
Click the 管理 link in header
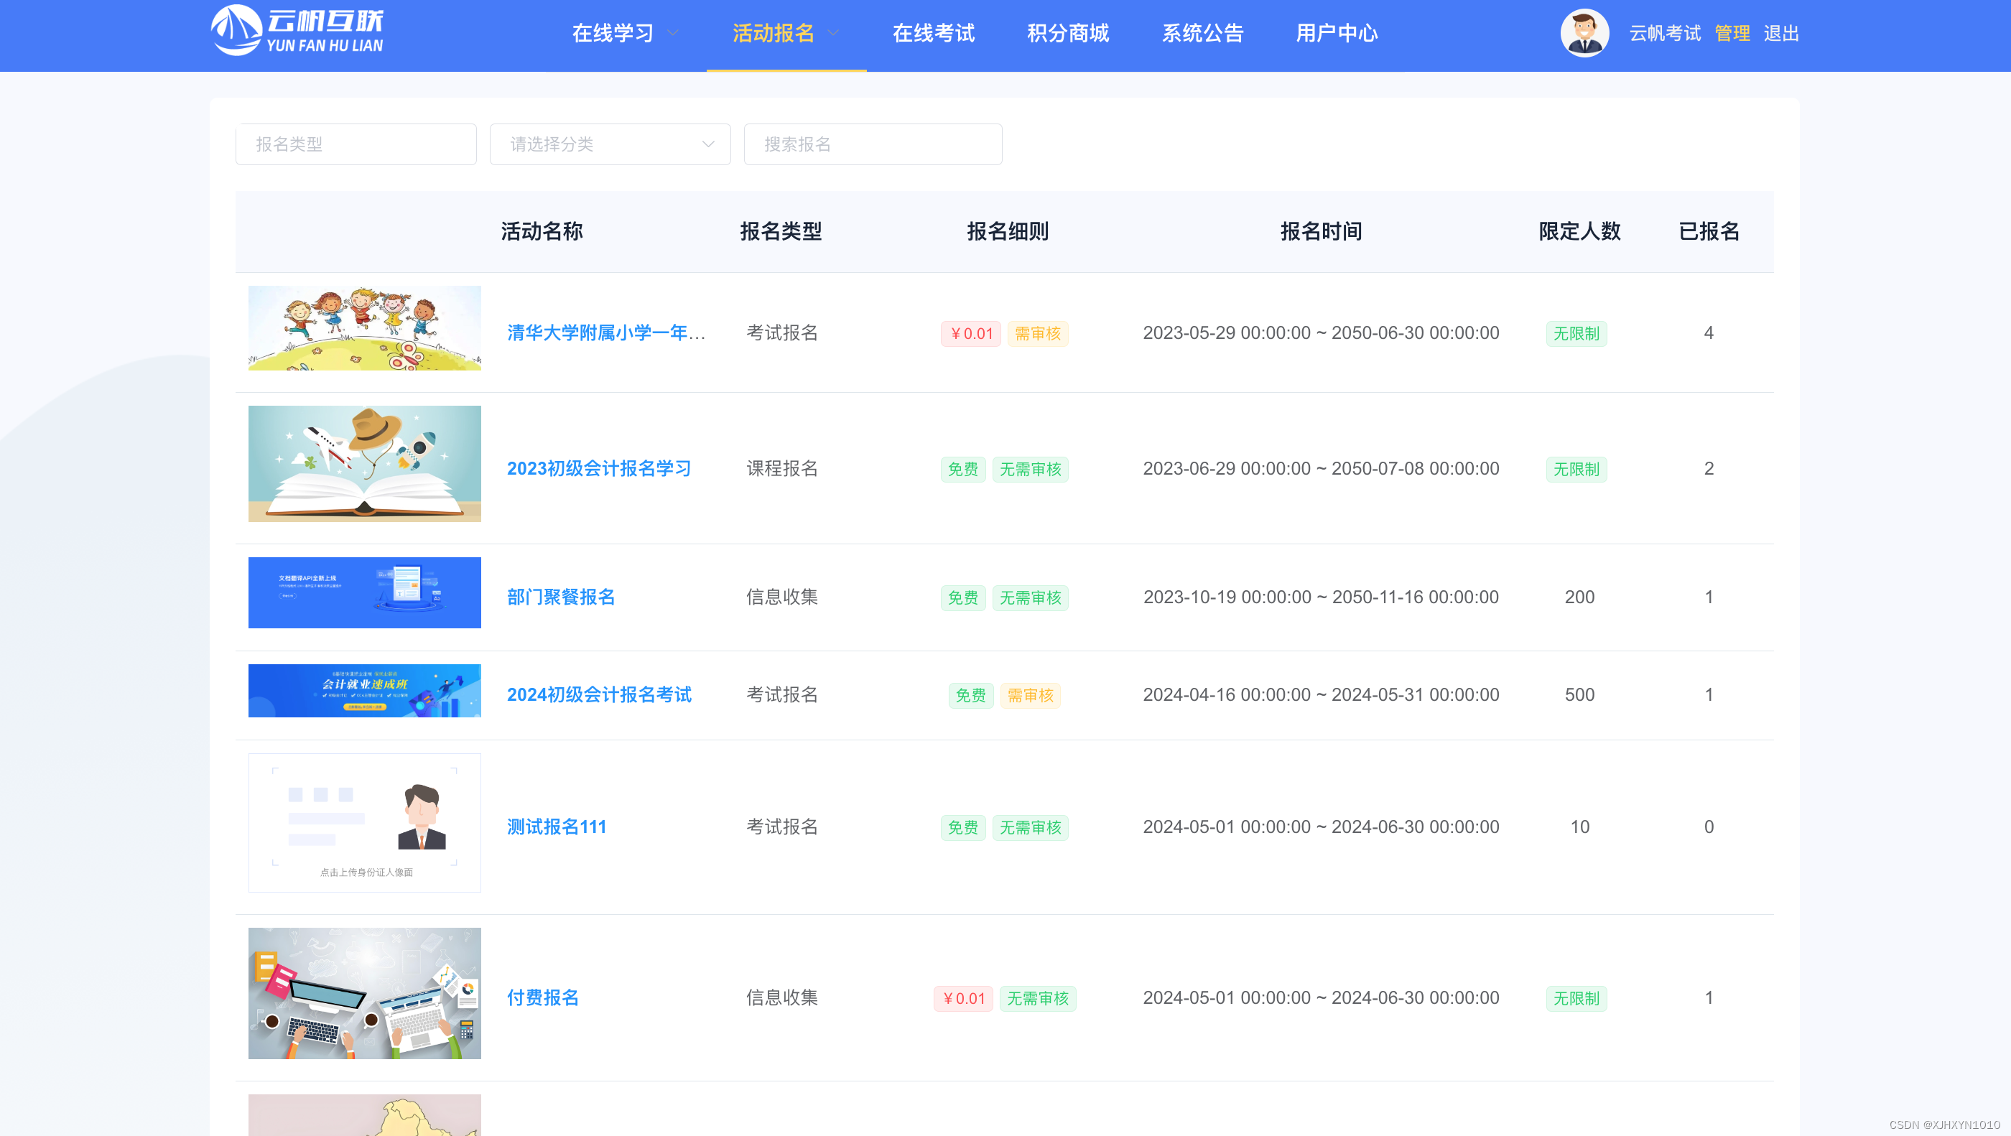pos(1732,33)
